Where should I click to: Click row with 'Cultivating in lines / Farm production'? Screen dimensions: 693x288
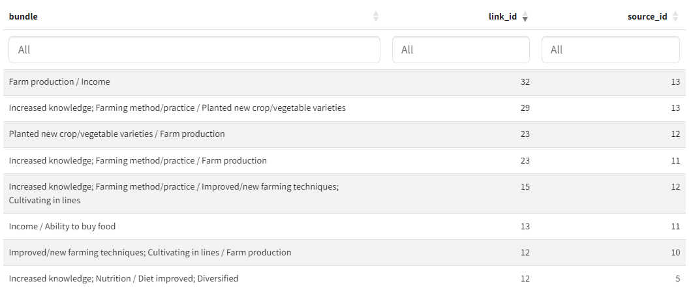pyautogui.click(x=150, y=253)
